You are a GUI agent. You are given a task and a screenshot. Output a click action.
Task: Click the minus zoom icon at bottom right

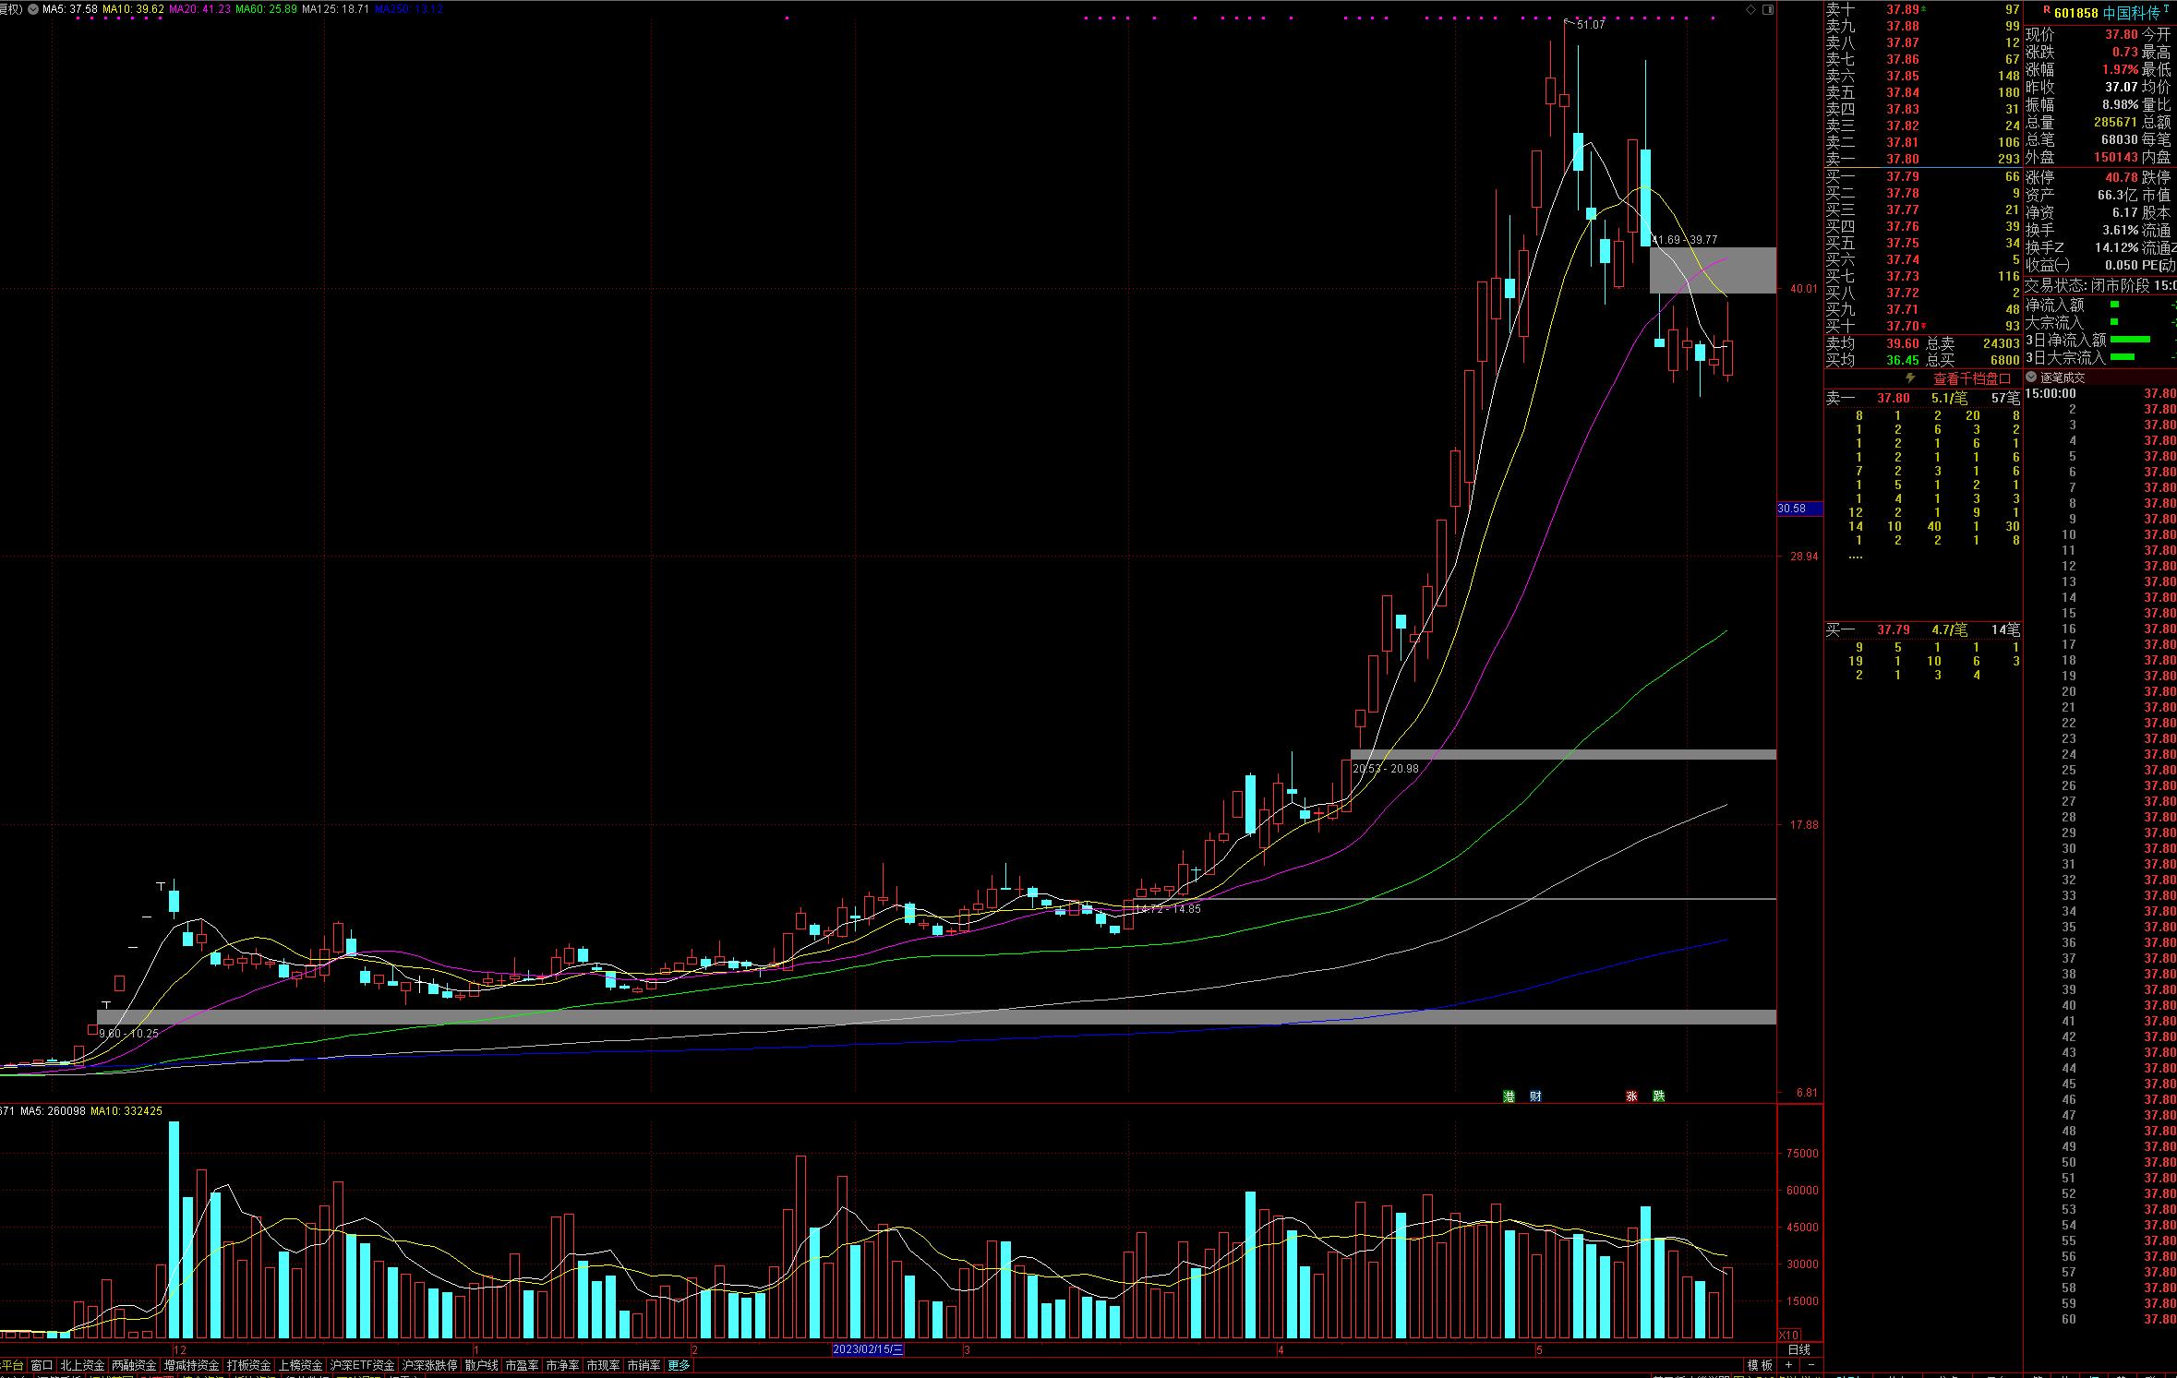coord(1810,1365)
